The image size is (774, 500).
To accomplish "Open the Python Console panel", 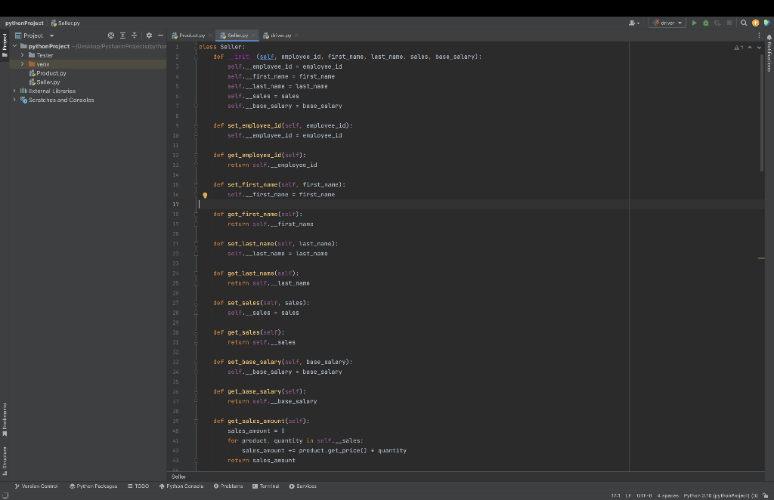I will [x=181, y=486].
